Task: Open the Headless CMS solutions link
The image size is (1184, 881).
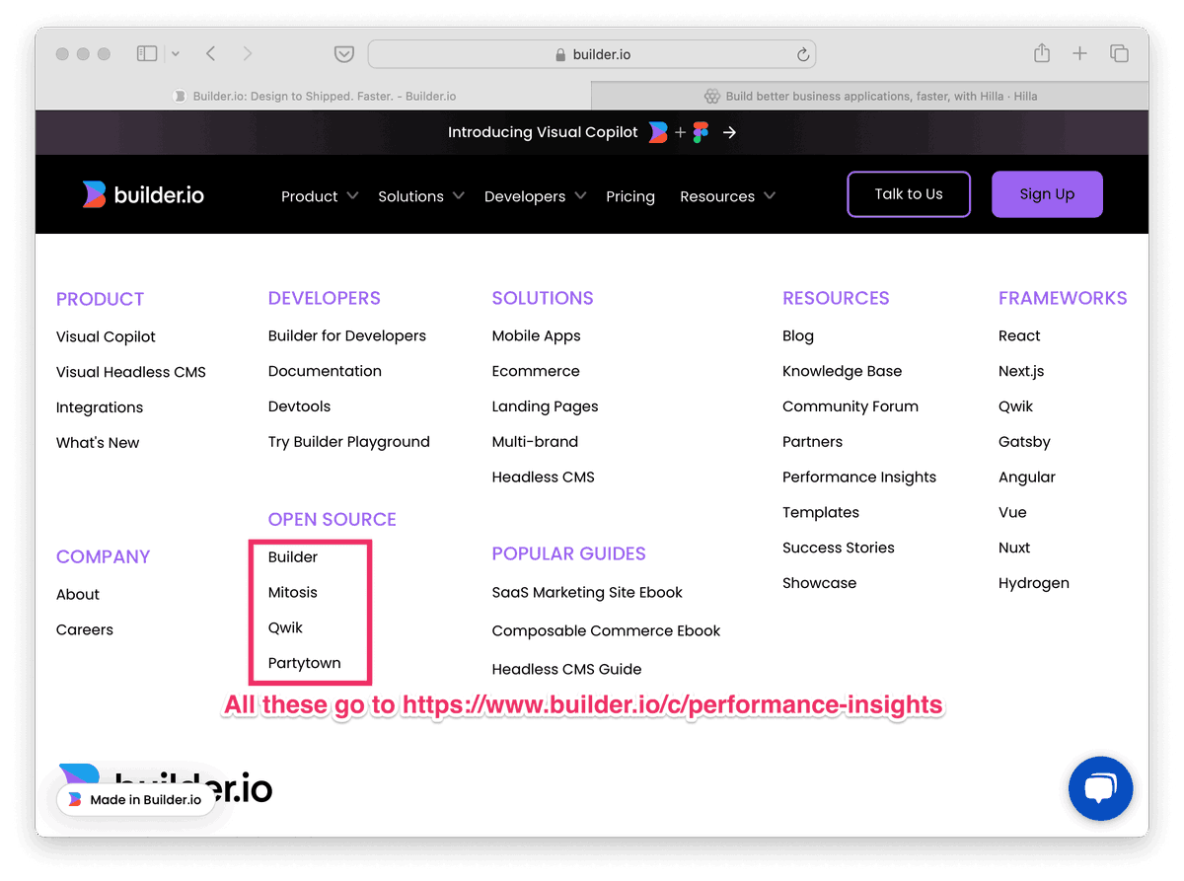Action: click(x=543, y=477)
